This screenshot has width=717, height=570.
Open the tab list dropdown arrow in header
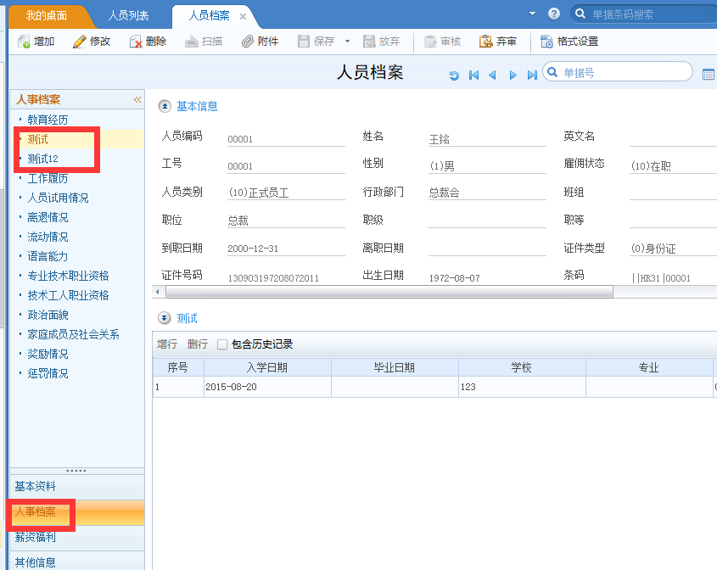(x=532, y=14)
